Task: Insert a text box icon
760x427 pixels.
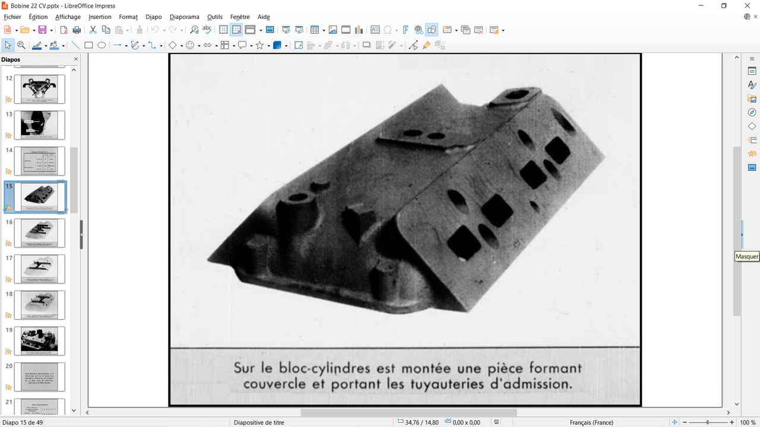Action: tap(375, 30)
